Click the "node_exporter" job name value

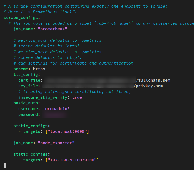pyautogui.click(x=56, y=143)
